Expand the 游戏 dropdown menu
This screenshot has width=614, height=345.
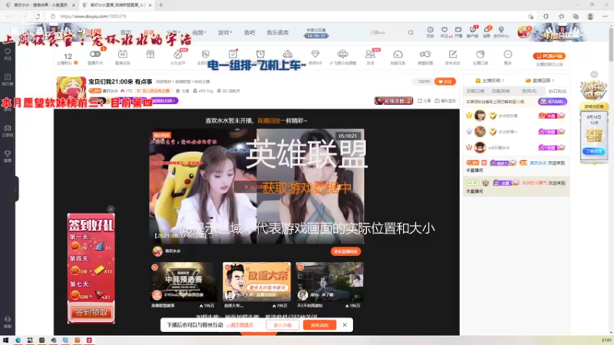tap(225, 32)
